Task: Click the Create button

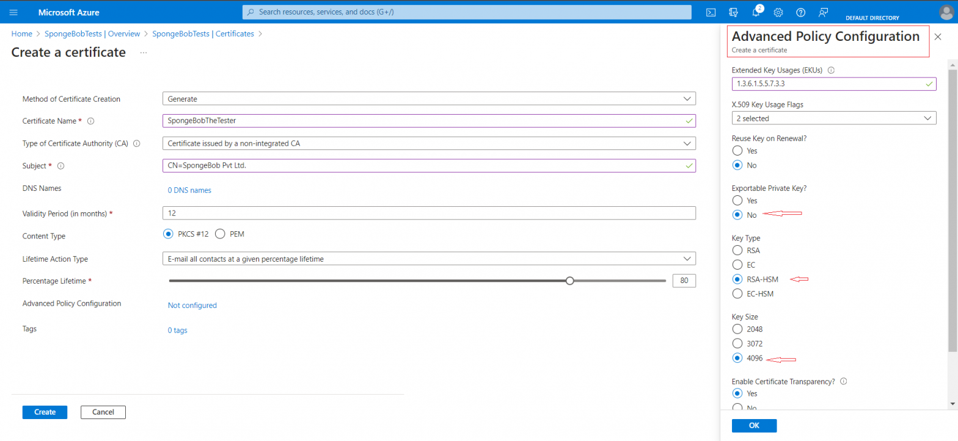Action: [x=45, y=412]
